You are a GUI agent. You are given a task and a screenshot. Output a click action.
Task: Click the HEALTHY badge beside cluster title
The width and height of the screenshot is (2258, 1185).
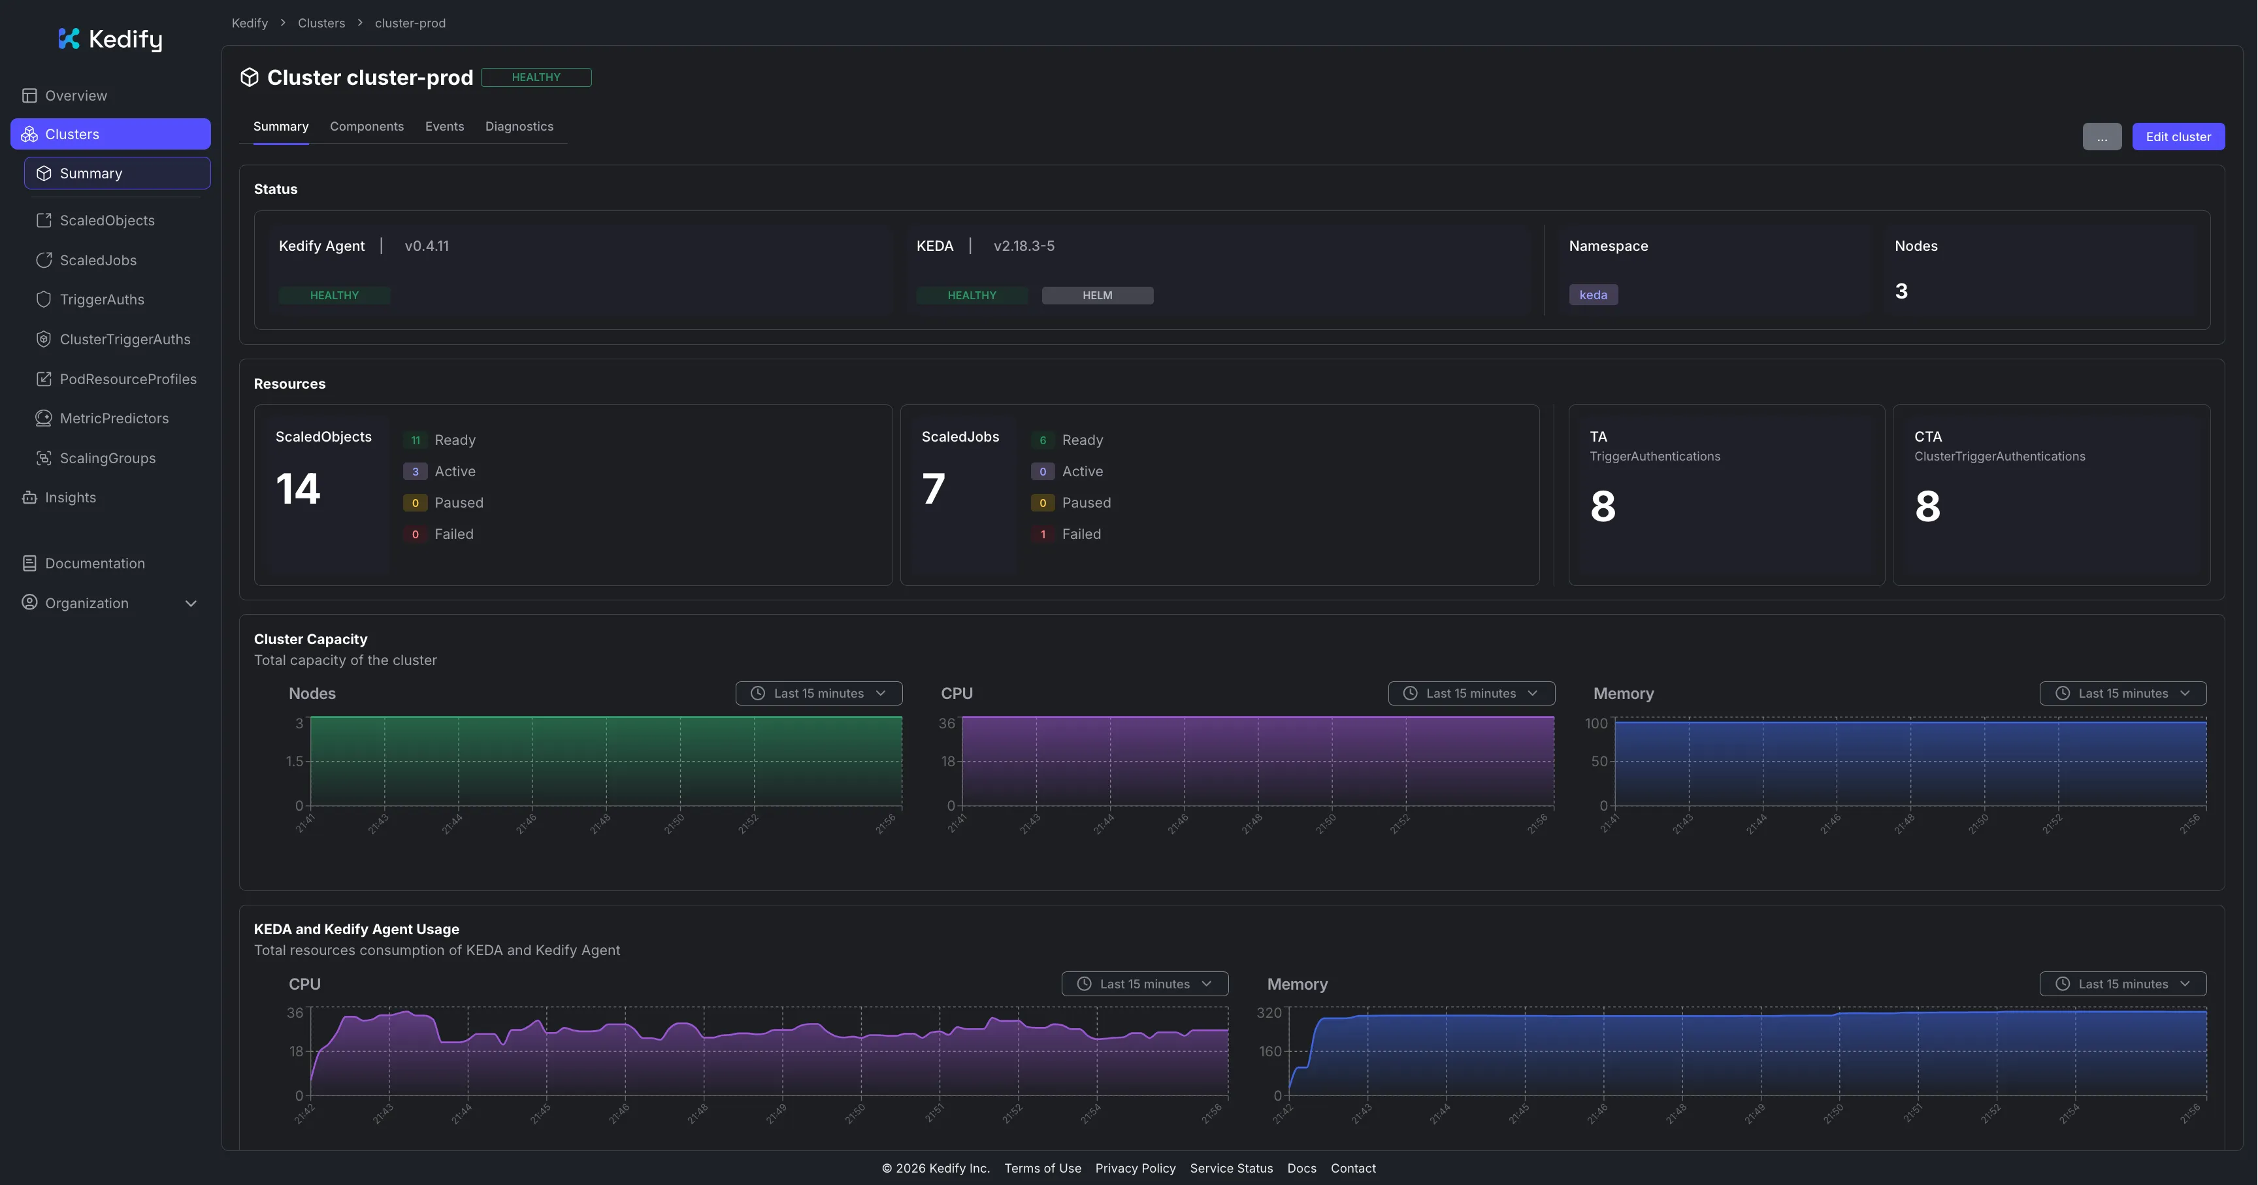point(536,77)
